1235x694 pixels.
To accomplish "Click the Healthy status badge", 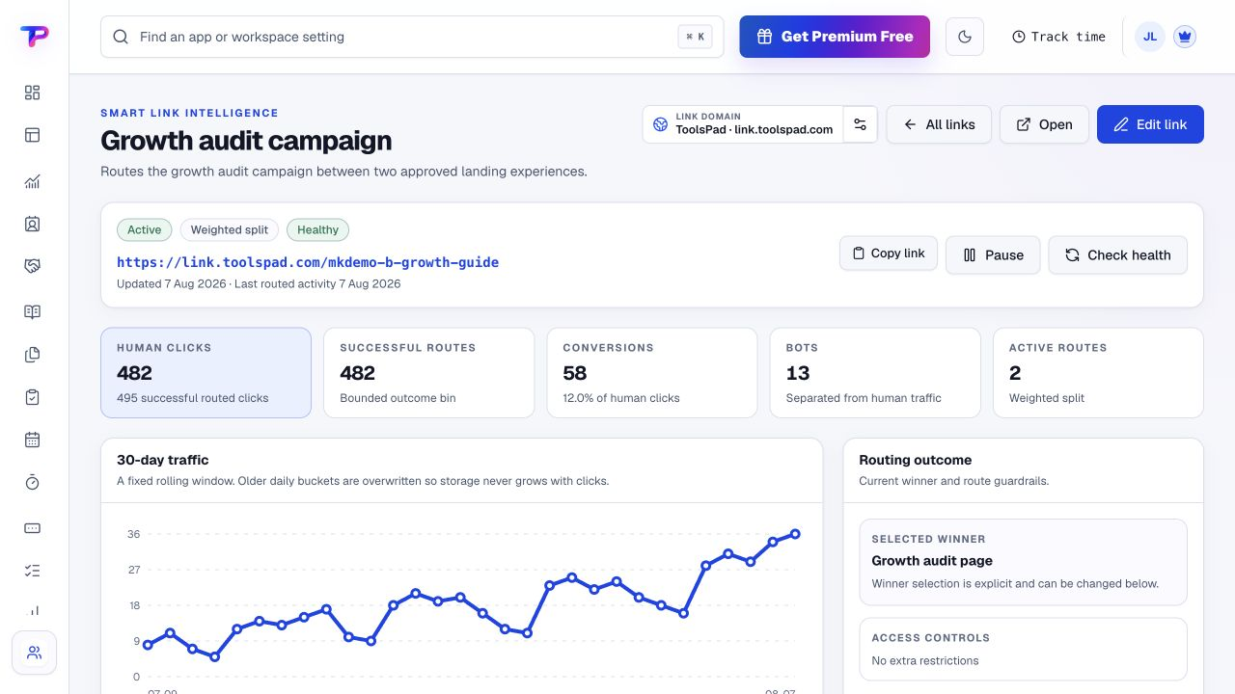I will point(317,229).
